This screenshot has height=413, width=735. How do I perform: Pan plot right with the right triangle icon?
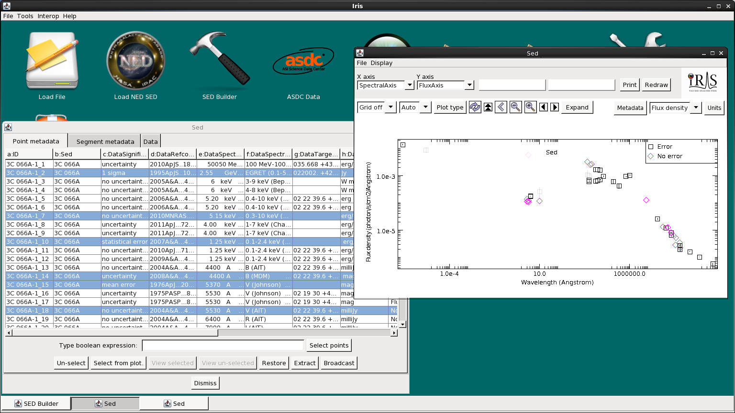coord(555,107)
